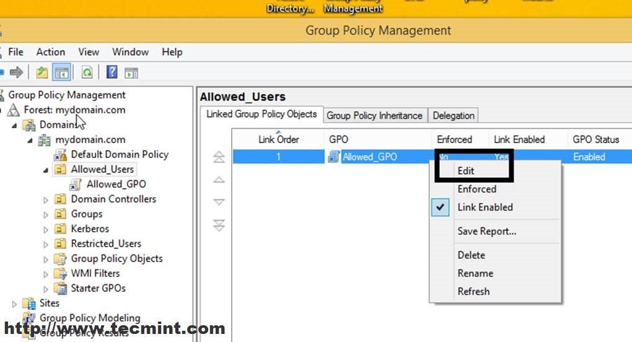Open the File menu

tap(15, 52)
